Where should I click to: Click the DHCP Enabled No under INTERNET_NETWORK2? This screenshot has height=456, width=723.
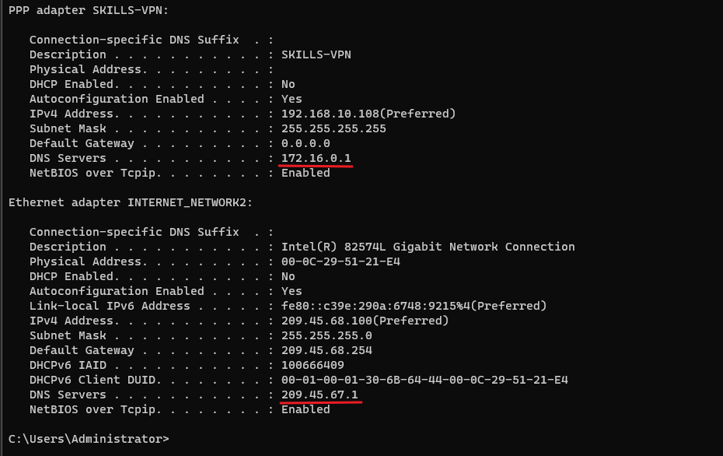(288, 276)
